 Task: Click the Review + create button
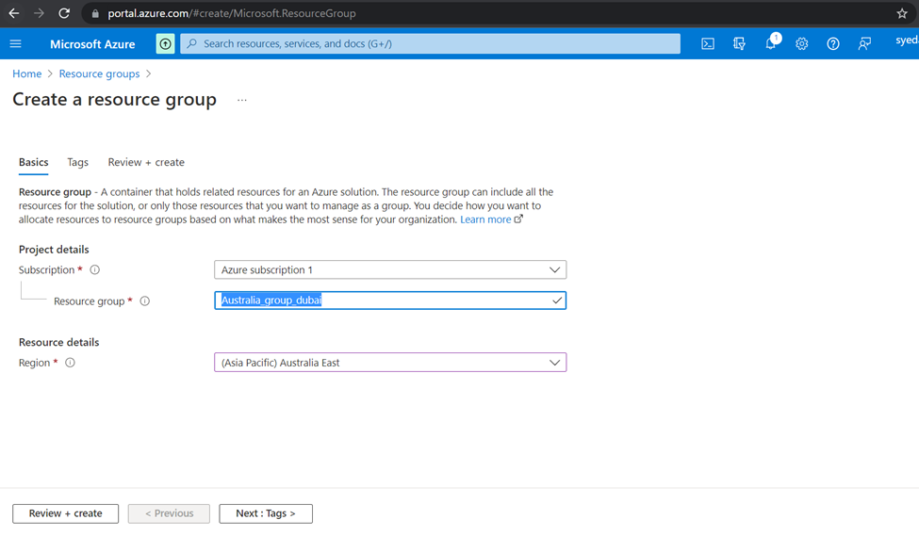(x=65, y=513)
